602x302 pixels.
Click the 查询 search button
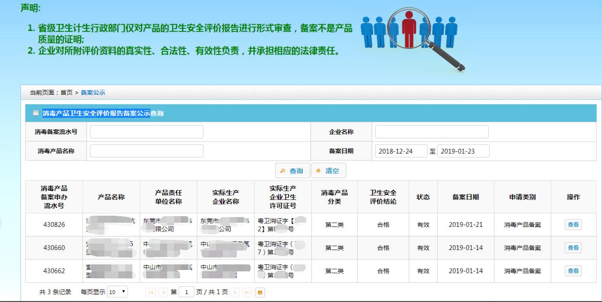tap(292, 171)
